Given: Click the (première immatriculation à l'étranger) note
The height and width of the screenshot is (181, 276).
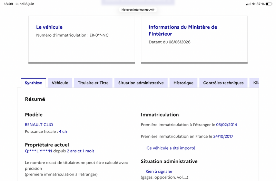Looking at the screenshot, I should (61, 174).
